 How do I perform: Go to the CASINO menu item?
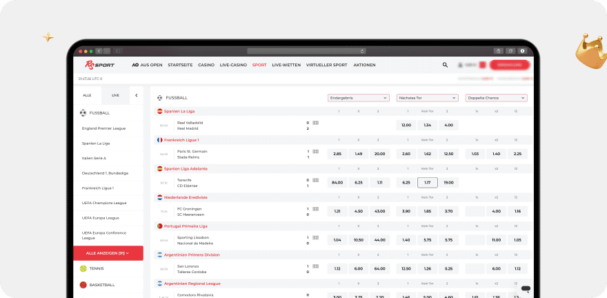206,65
